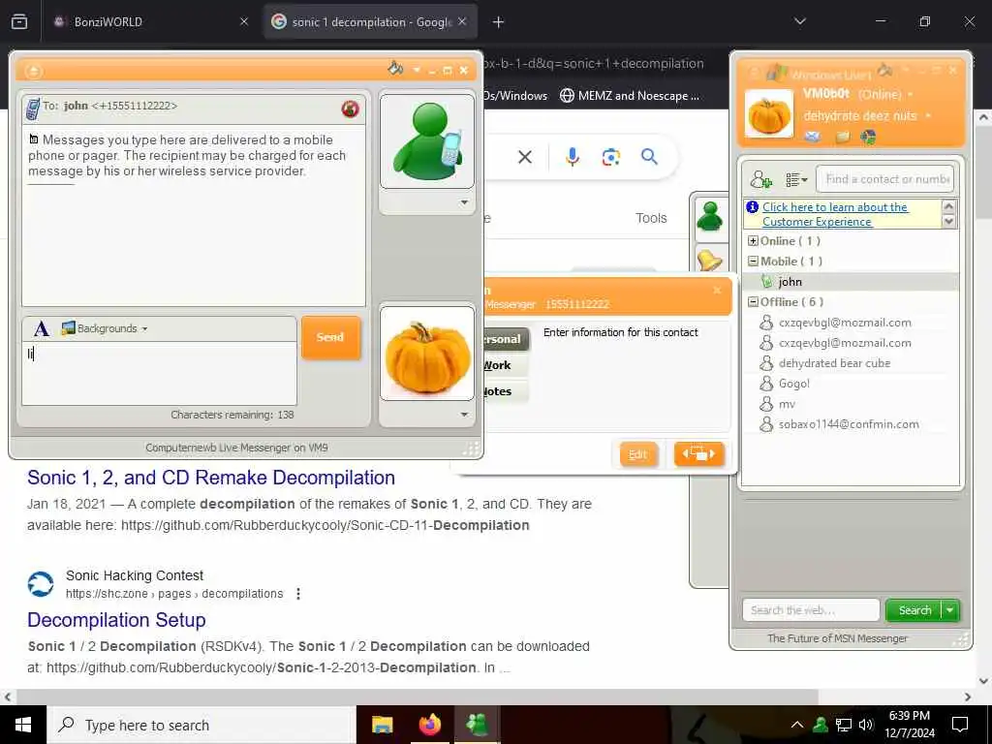Open Firefox from the taskbar
The image size is (992, 744).
(429, 725)
